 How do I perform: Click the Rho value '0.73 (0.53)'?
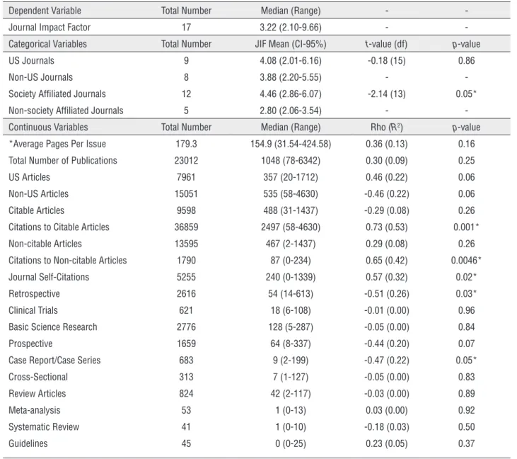(x=386, y=227)
